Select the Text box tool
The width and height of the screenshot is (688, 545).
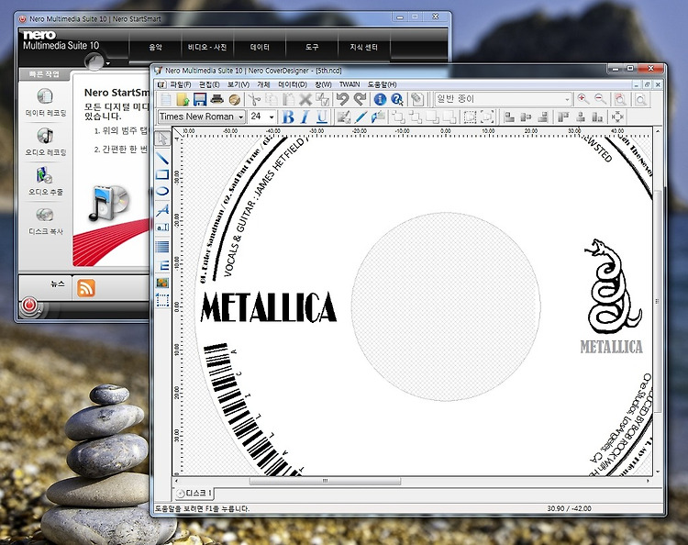point(162,228)
